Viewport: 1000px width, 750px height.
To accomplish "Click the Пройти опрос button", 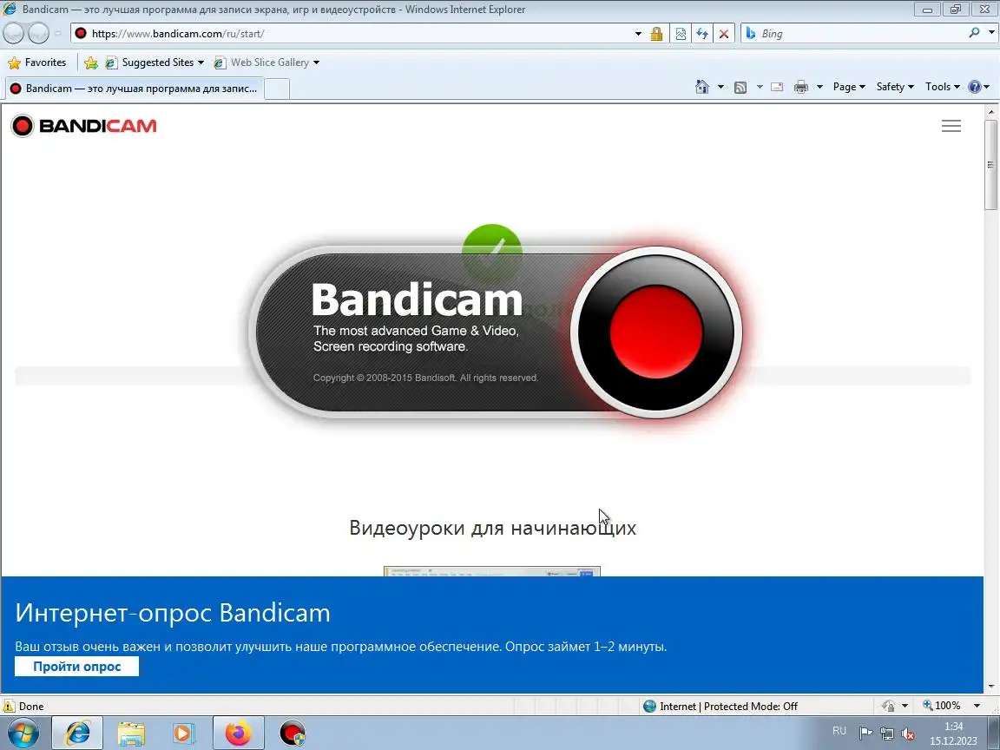I will (76, 667).
